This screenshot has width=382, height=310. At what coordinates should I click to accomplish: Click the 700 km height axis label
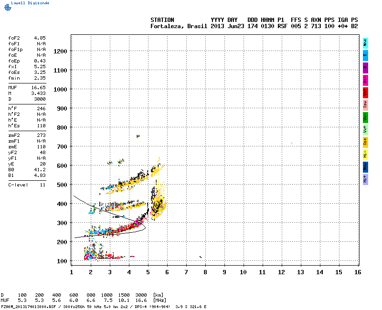pos(62,147)
